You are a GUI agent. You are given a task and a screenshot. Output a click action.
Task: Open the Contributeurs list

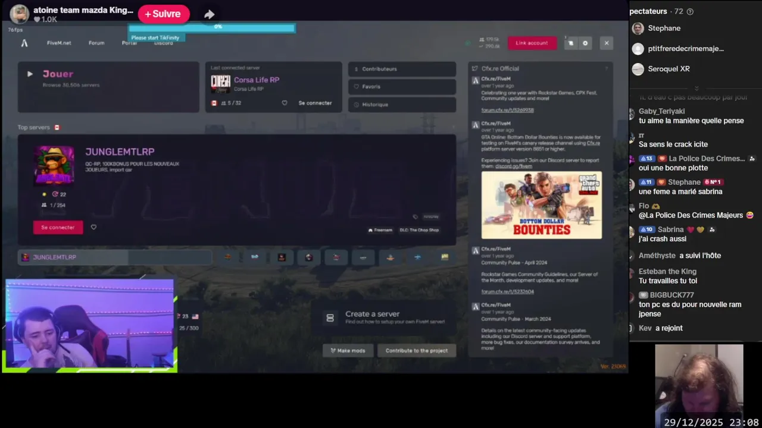point(402,69)
